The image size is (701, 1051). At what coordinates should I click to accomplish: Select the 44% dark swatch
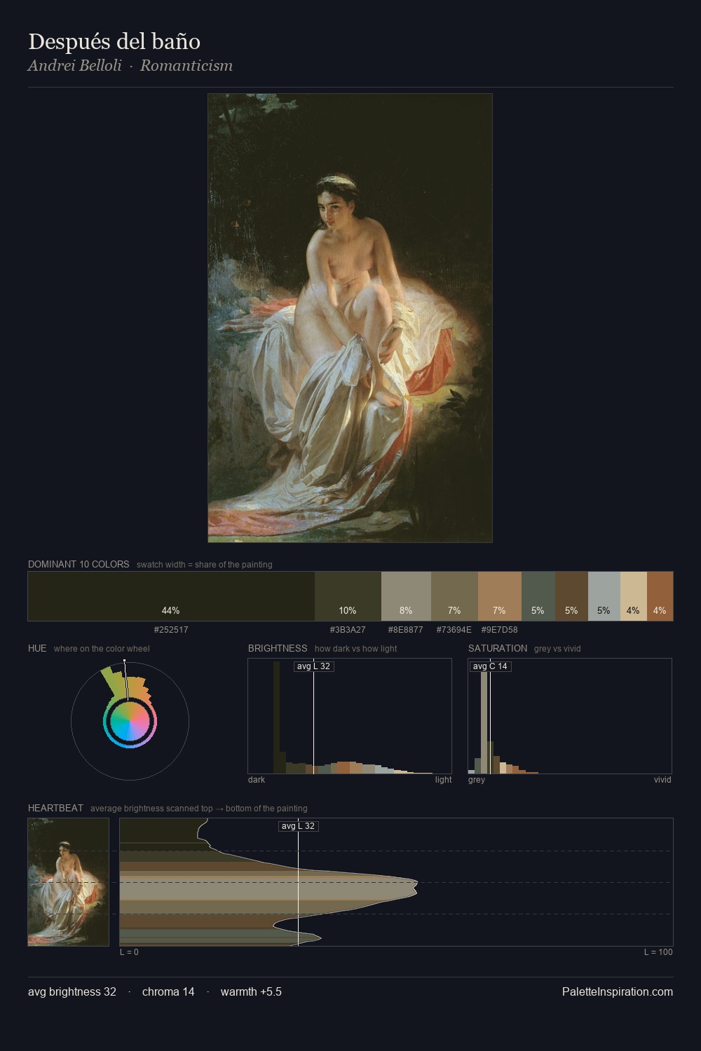tap(171, 596)
